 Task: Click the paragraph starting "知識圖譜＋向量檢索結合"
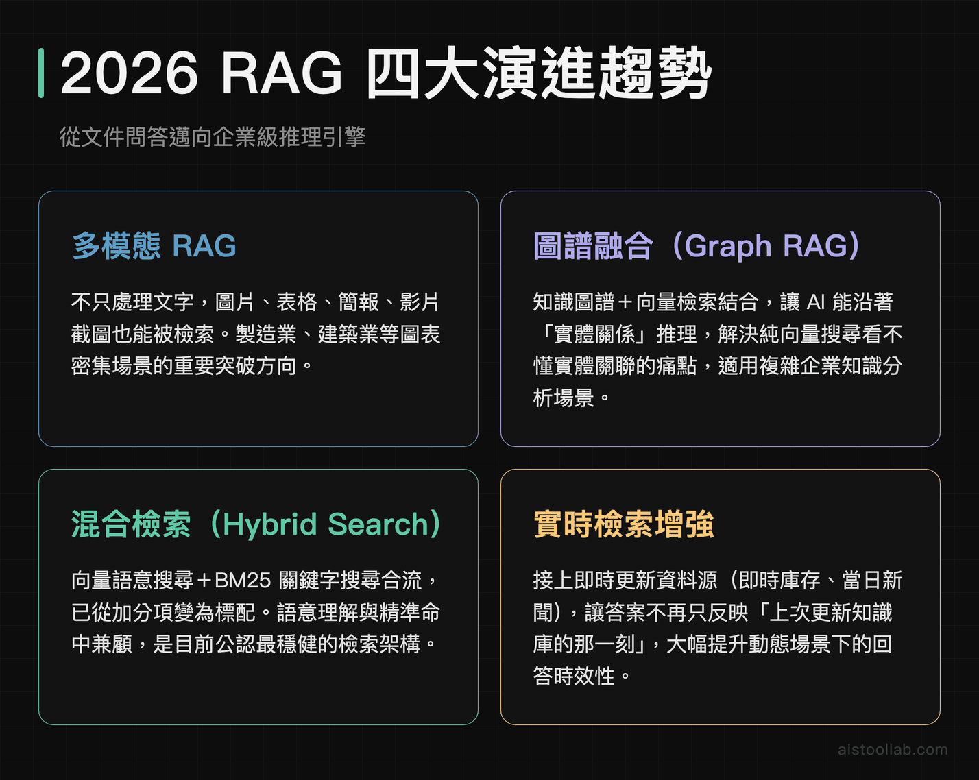pyautogui.click(x=718, y=350)
